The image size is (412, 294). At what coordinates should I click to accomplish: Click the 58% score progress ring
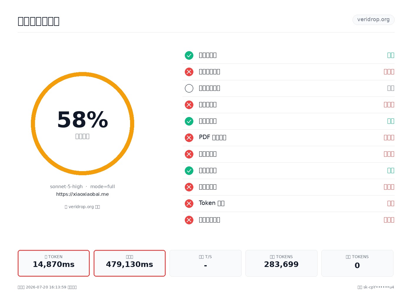pyautogui.click(x=82, y=123)
